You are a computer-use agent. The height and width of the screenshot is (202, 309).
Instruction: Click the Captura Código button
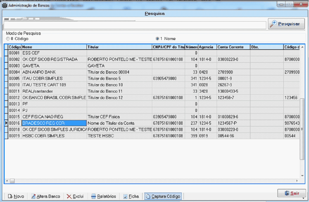tap(163, 196)
